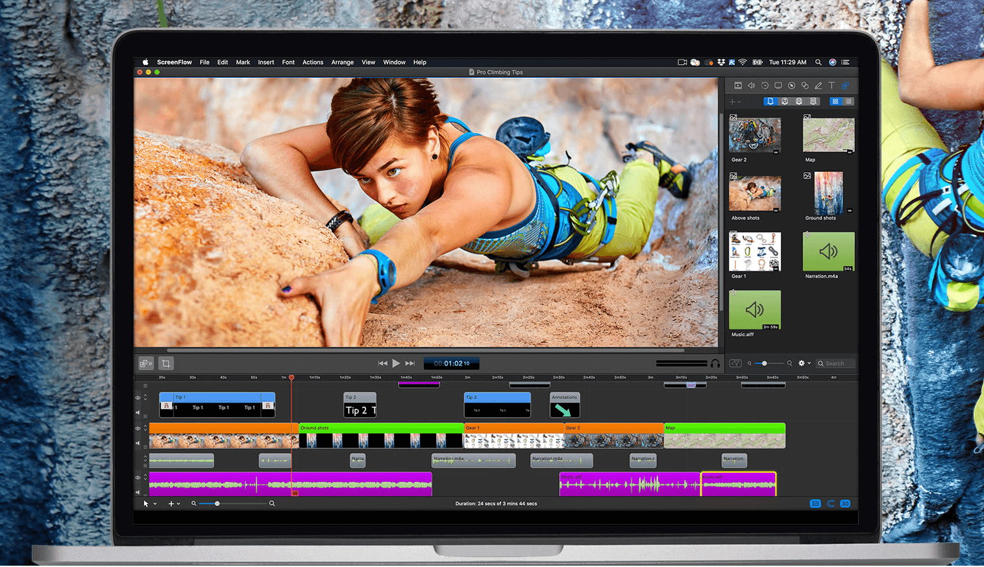Open the Video properties inspector tab
Screen dimensions: 984x567
(738, 86)
